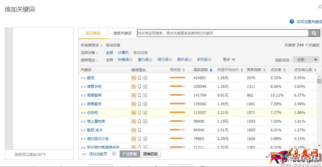Click the 热 hot tag in 鞋柜 row
Image resolution: width=322 pixels, height=167 pixels.
133,78
